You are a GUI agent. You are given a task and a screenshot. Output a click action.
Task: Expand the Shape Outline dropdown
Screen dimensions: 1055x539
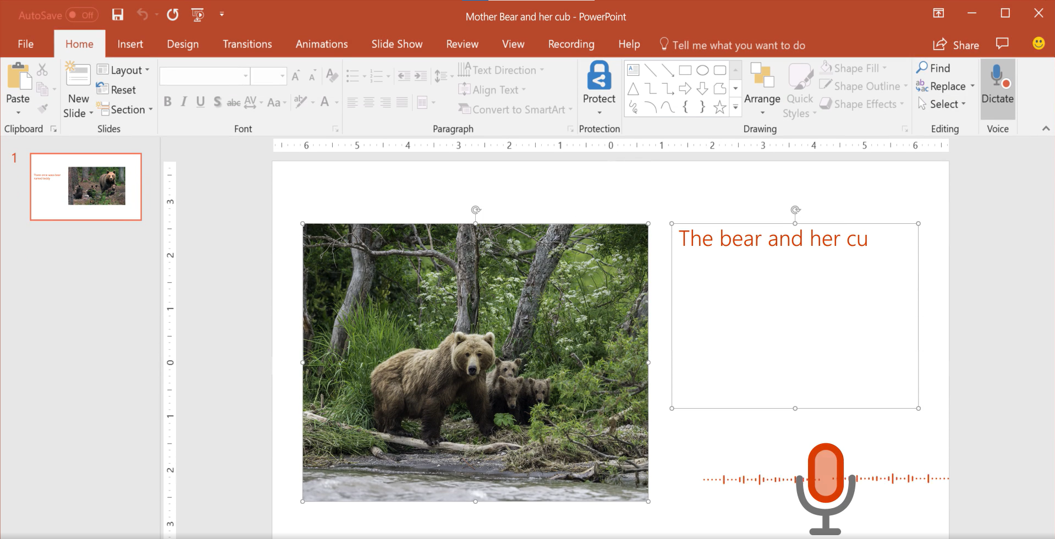tap(905, 86)
